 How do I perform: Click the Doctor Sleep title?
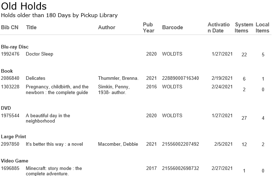[x=39, y=54]
